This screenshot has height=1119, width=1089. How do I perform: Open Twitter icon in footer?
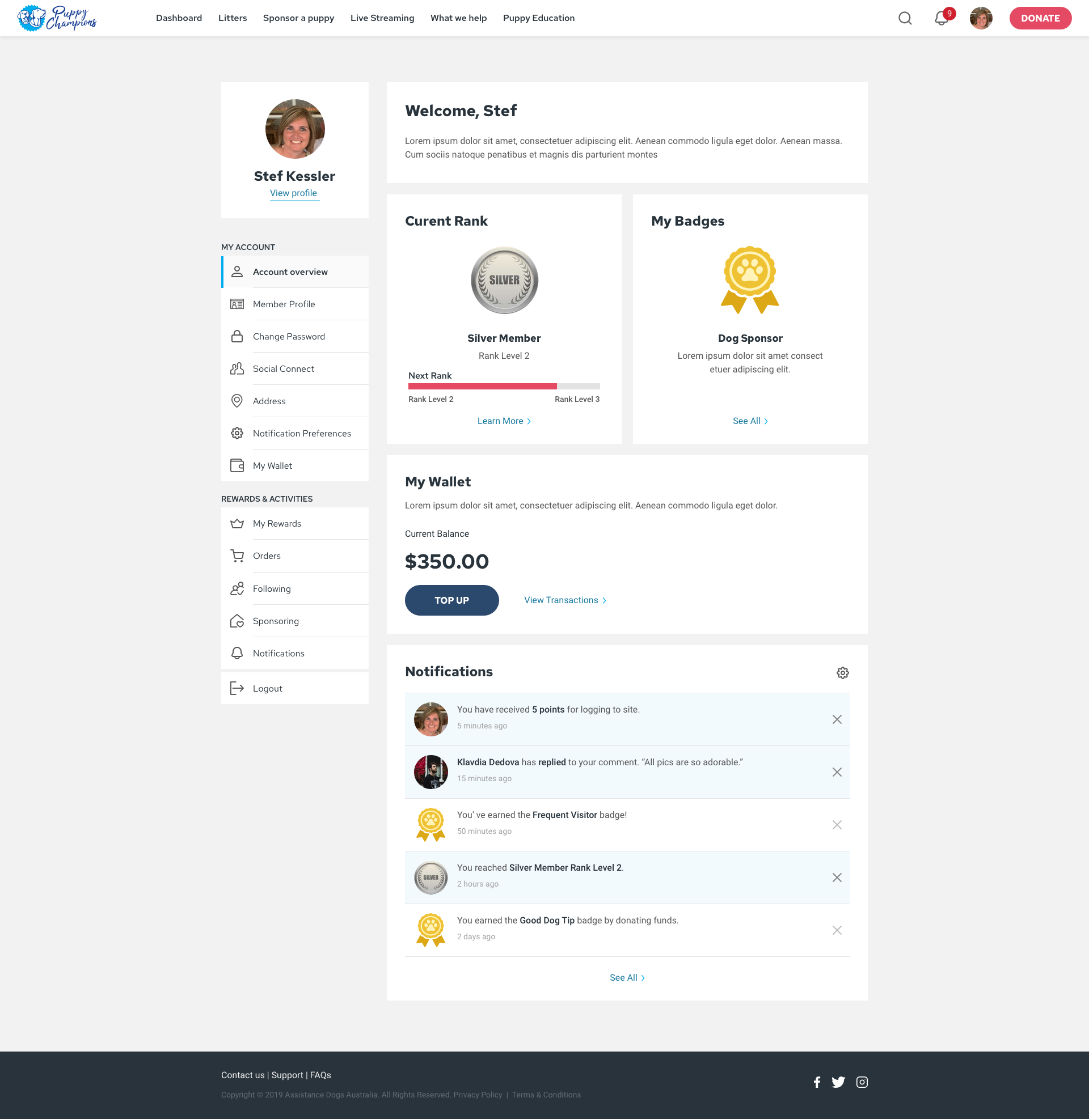pyautogui.click(x=838, y=1082)
